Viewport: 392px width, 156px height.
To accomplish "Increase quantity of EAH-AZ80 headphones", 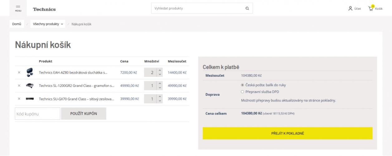I will pyautogui.click(x=160, y=70).
